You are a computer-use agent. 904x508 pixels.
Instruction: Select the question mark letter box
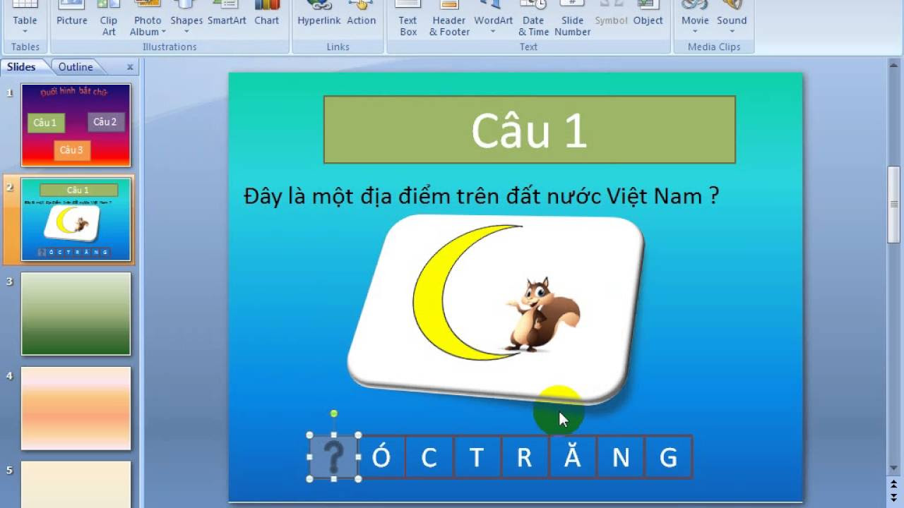click(x=334, y=457)
